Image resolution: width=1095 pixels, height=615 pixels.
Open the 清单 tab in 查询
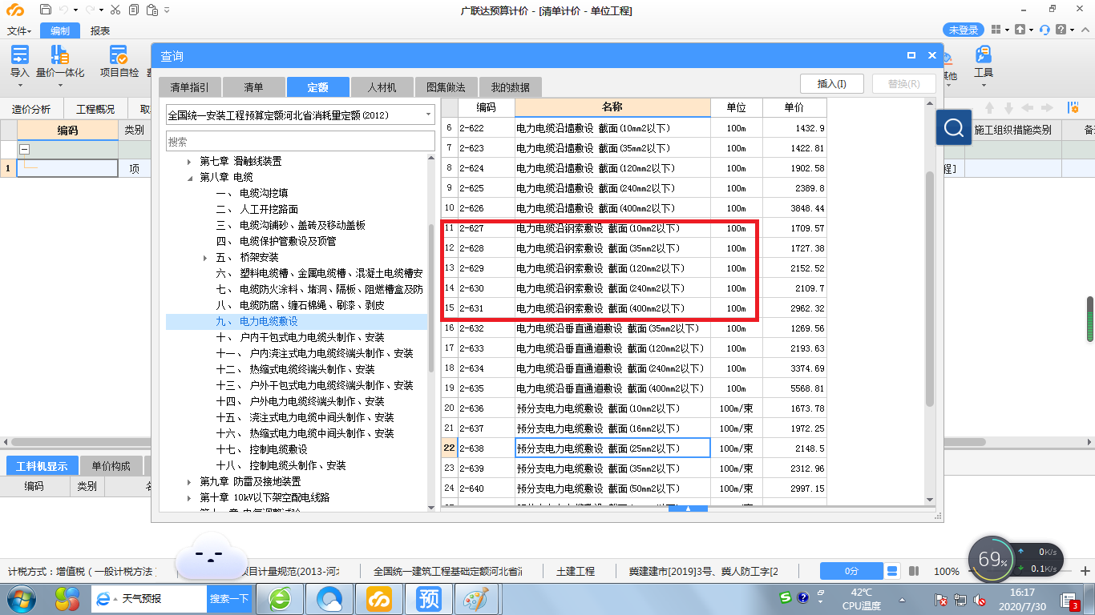pyautogui.click(x=253, y=86)
